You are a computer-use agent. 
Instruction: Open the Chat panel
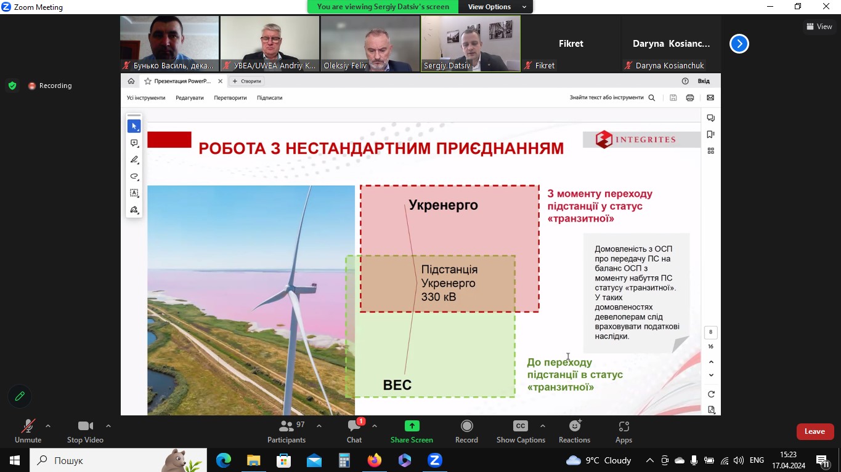coord(354,431)
